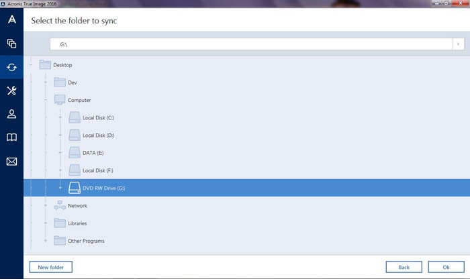Expand the Dev tree node
The width and height of the screenshot is (470, 279).
[x=46, y=82]
